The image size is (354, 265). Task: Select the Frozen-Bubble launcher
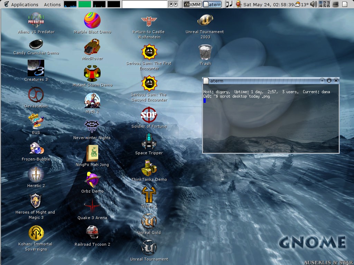[37, 148]
